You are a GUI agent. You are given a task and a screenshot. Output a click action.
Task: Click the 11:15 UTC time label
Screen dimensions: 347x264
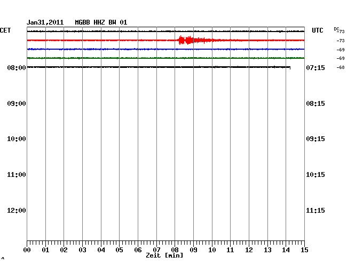coord(316,211)
